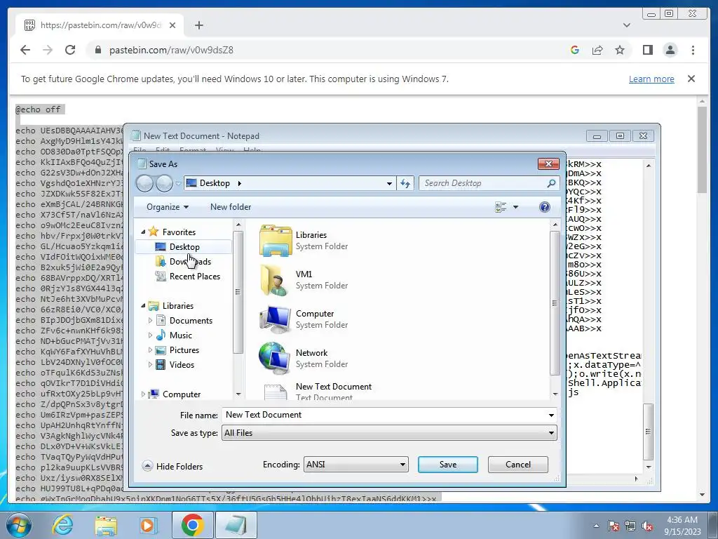Click the change view icon
Image resolution: width=718 pixels, height=539 pixels.
coord(501,207)
